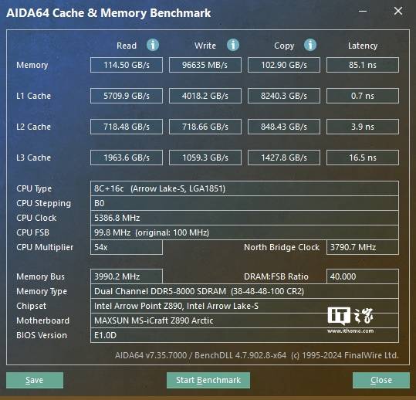Image resolution: width=416 pixels, height=400 pixels.
Task: Select the Memory Read result 114.50 GB/s
Action: pos(127,65)
